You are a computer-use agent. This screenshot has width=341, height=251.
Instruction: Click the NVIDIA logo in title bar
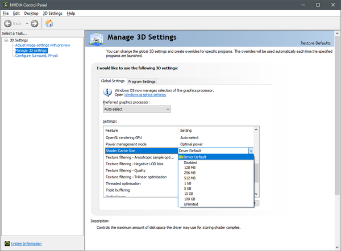[5, 4]
